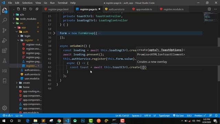Open app-routing.m... file

pyautogui.click(x=32, y=91)
